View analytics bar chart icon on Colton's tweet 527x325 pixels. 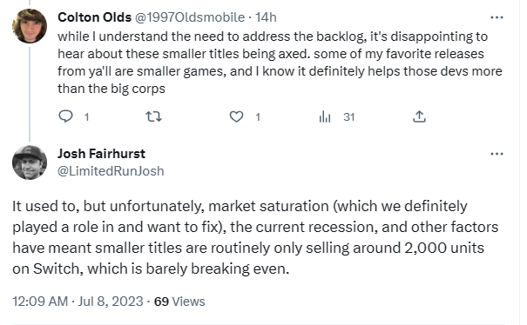click(325, 116)
